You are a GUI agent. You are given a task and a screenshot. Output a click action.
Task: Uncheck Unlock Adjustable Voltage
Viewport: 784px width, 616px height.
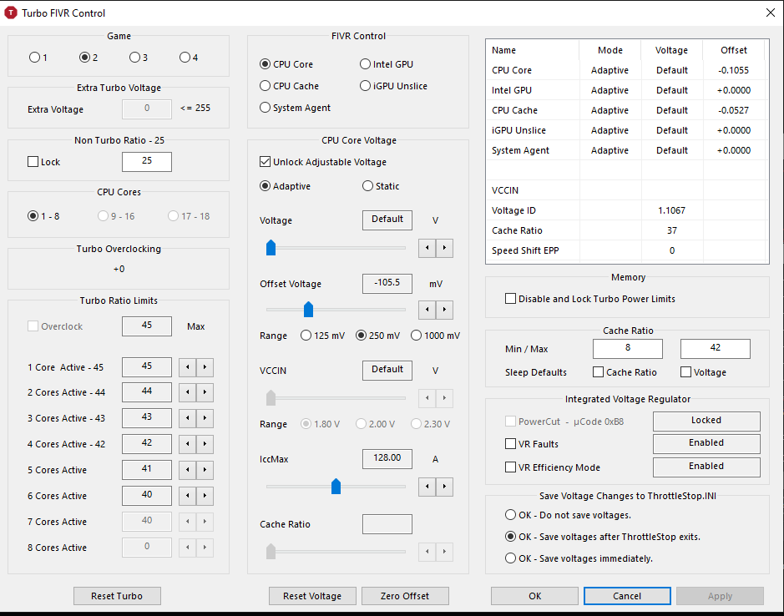pyautogui.click(x=266, y=162)
